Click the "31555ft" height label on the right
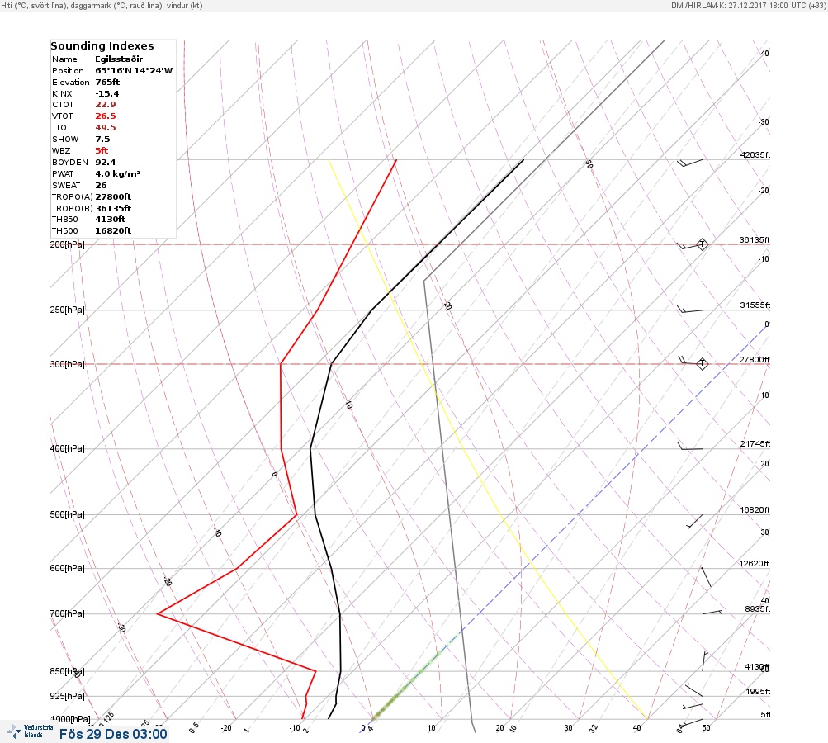Screen dimensions: 828x743 coord(755,305)
